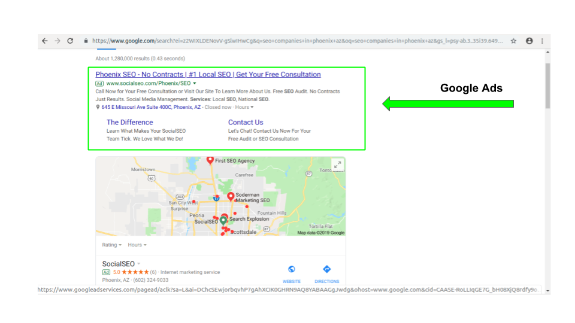575x323 pixels.
Task: Click the location pin icon beside ad address
Action: 98,107
